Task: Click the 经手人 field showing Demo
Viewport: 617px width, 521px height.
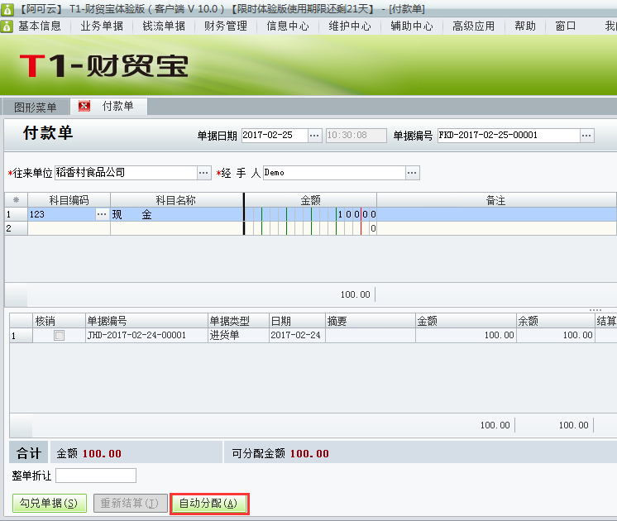Action: tap(334, 173)
